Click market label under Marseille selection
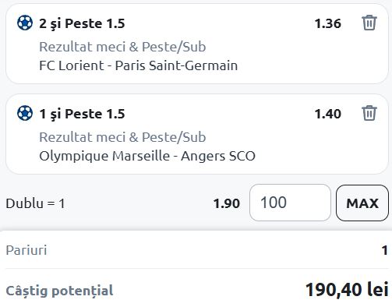Screen dimensions: 392x307 [122, 137]
